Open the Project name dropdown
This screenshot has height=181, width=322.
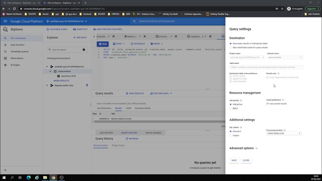tap(247, 58)
